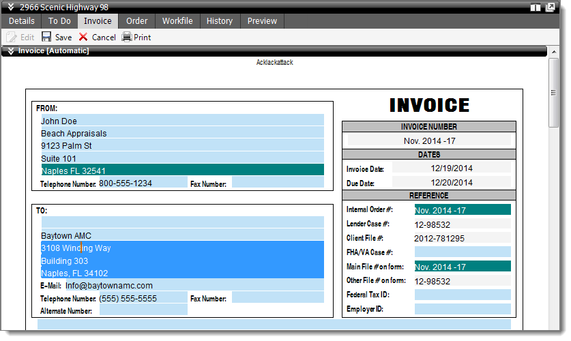The image size is (571, 341).
Task: Switch to the Details tab
Action: pos(21,21)
